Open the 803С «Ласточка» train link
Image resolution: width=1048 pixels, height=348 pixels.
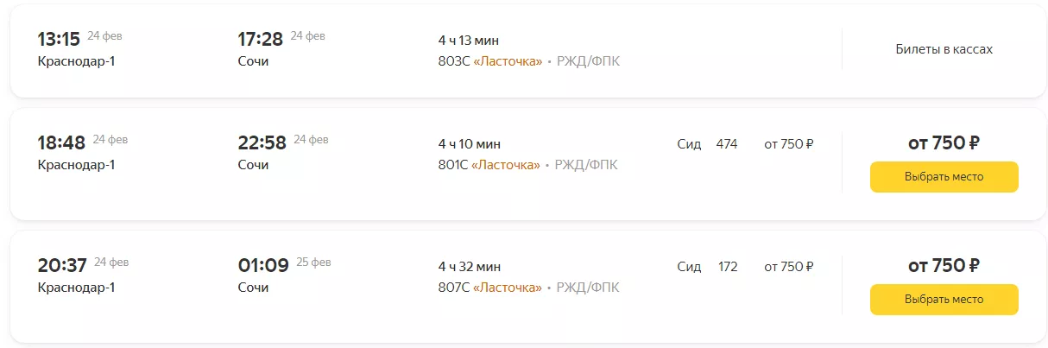490,61
